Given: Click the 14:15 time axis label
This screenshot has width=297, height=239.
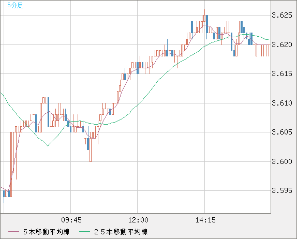Looking at the screenshot, I should click(x=205, y=220).
